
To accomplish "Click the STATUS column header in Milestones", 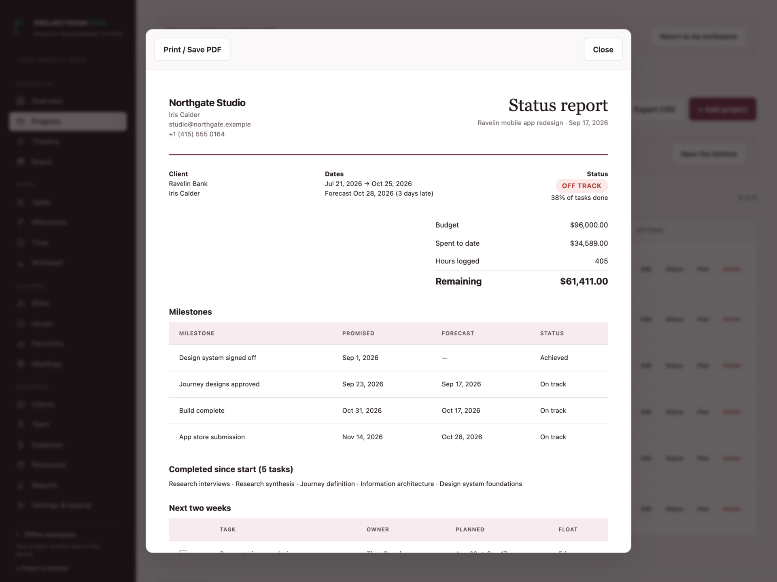I will (x=552, y=333).
